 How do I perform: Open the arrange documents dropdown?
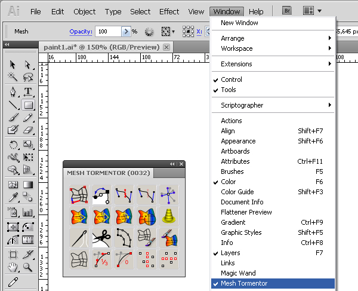(312, 11)
